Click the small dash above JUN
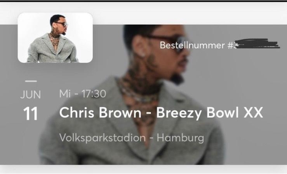287x174 pixels. click(x=31, y=81)
